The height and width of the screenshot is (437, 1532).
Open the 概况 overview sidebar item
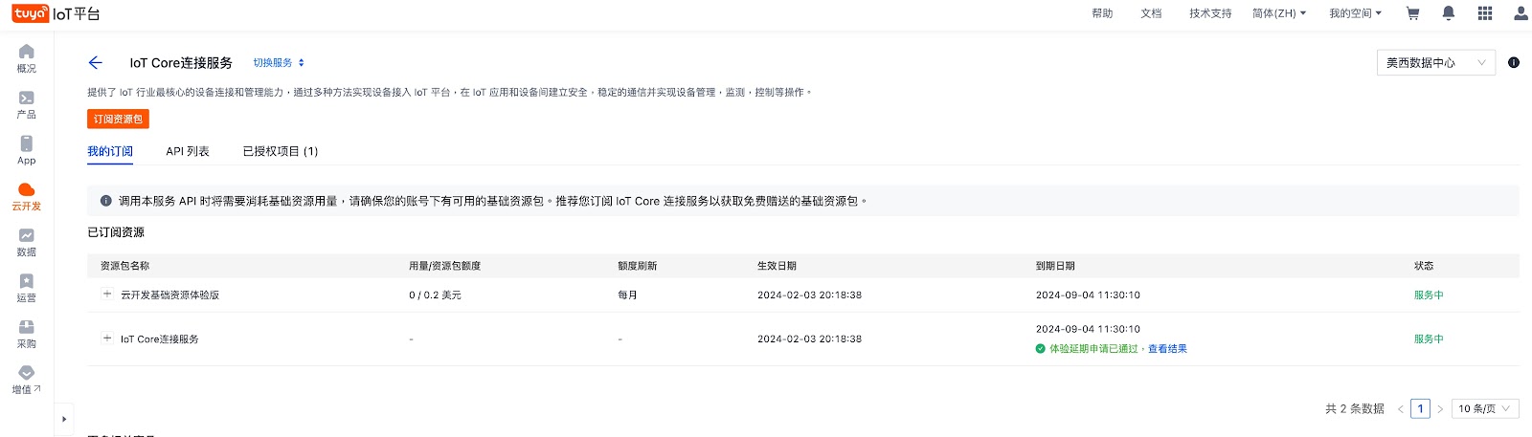pos(27,58)
